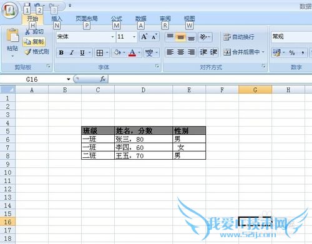Align text left
The height and width of the screenshot is (244, 312).
coord(170,52)
